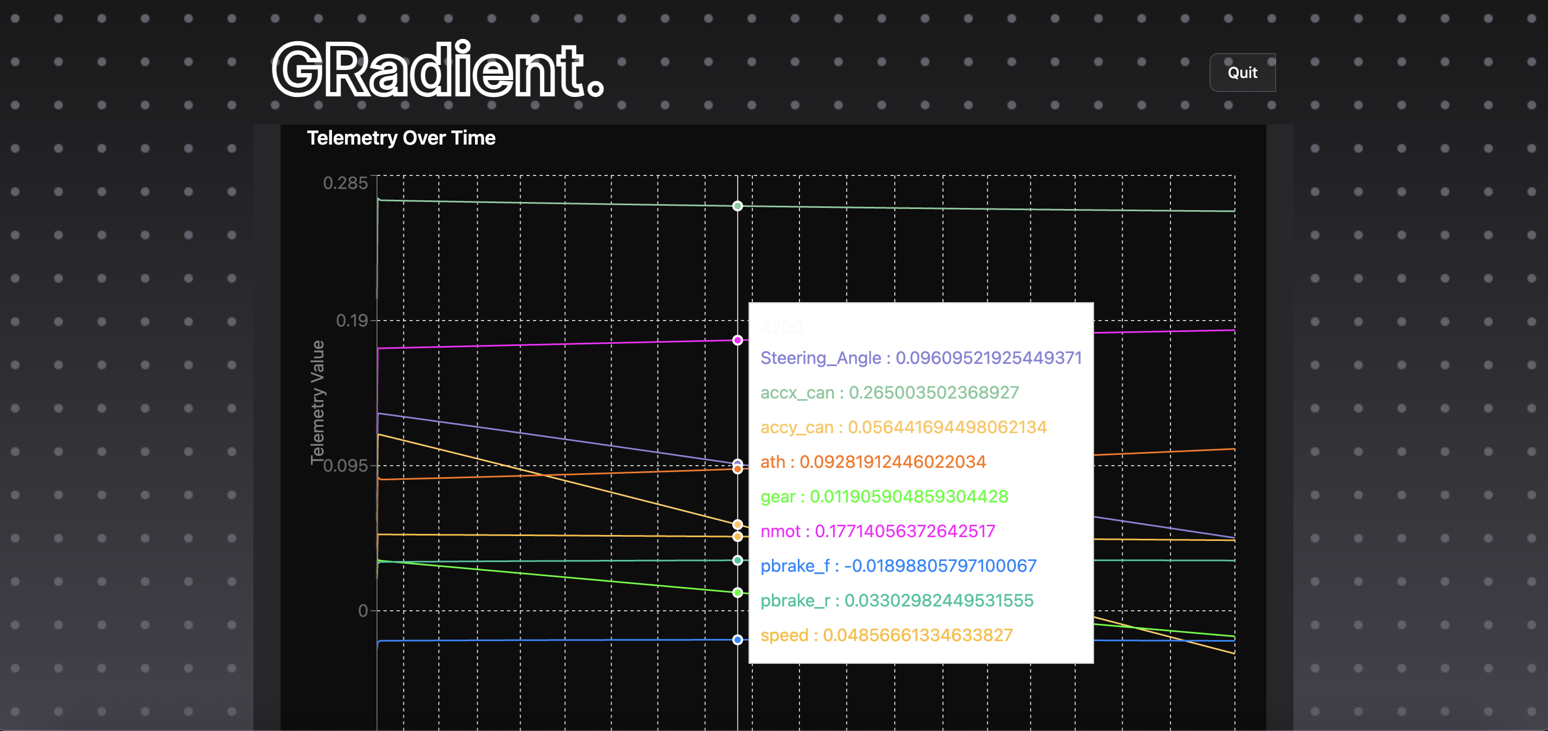The height and width of the screenshot is (731, 1548).
Task: Click the Steering_Angle value in tooltip
Action: [x=988, y=358]
